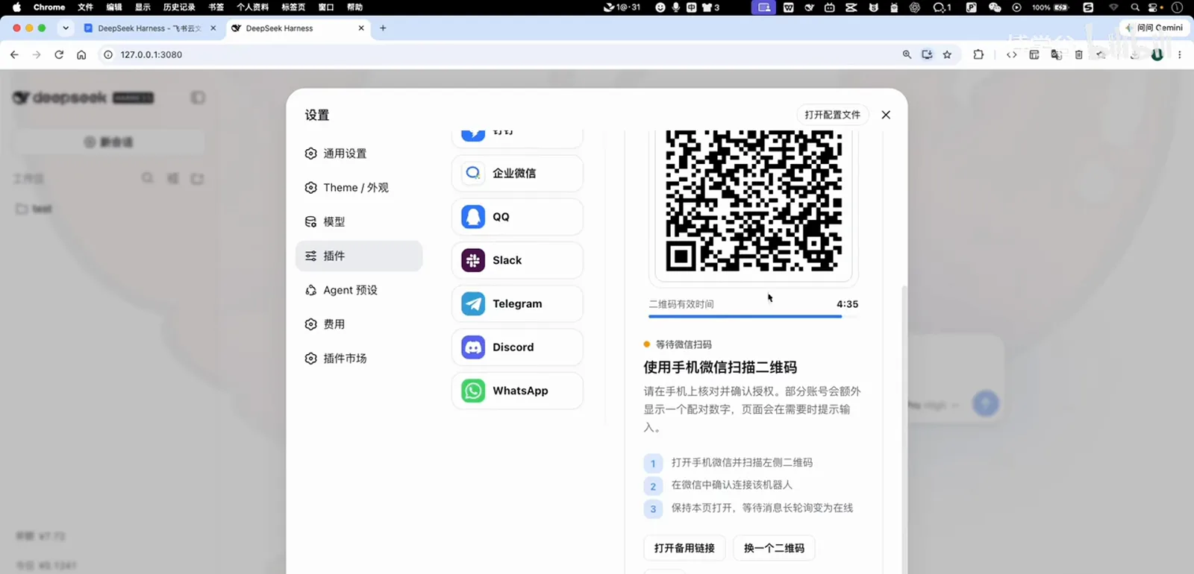Click the sliders icon beside 插件
The height and width of the screenshot is (574, 1194).
click(x=310, y=256)
